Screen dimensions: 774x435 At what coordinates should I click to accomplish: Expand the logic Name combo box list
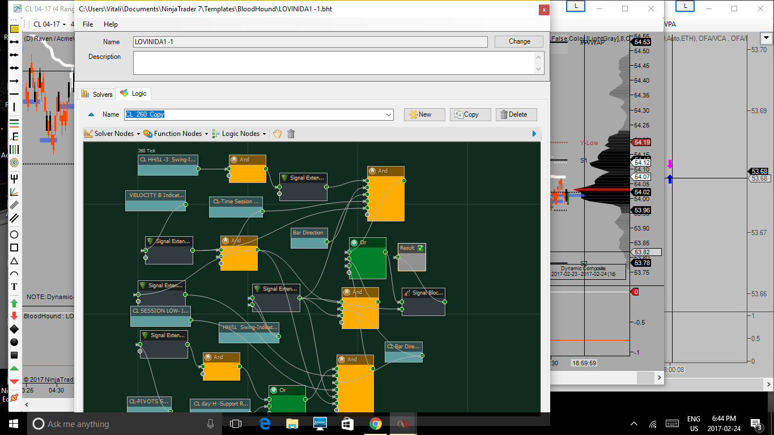(x=389, y=114)
